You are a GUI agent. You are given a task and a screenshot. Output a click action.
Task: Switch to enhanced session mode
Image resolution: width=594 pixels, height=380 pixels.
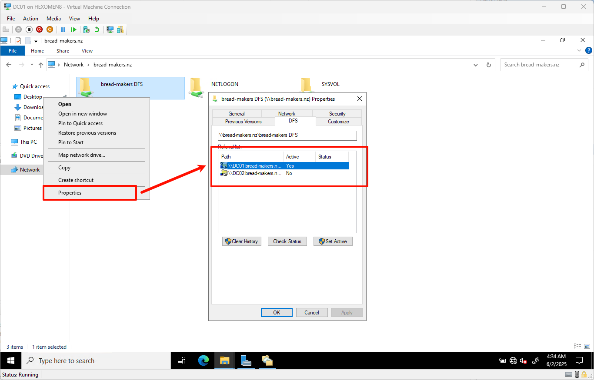point(110,29)
